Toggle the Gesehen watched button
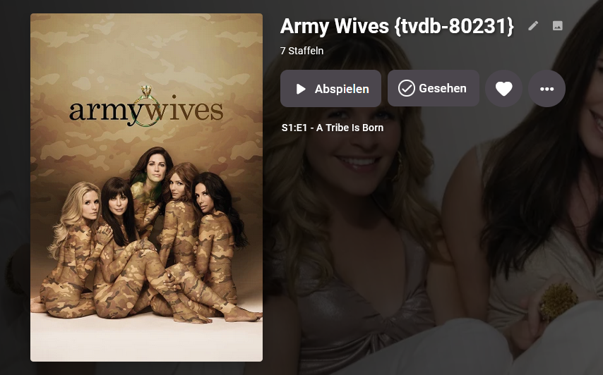The height and width of the screenshot is (375, 603). pos(434,88)
